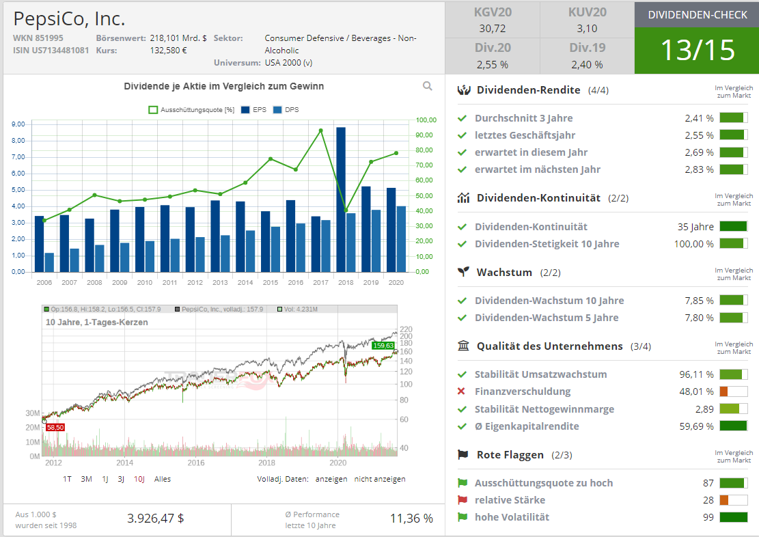Click the Qualität des Unternehmens building icon
Viewport: 759px width, 537px height.
464,346
